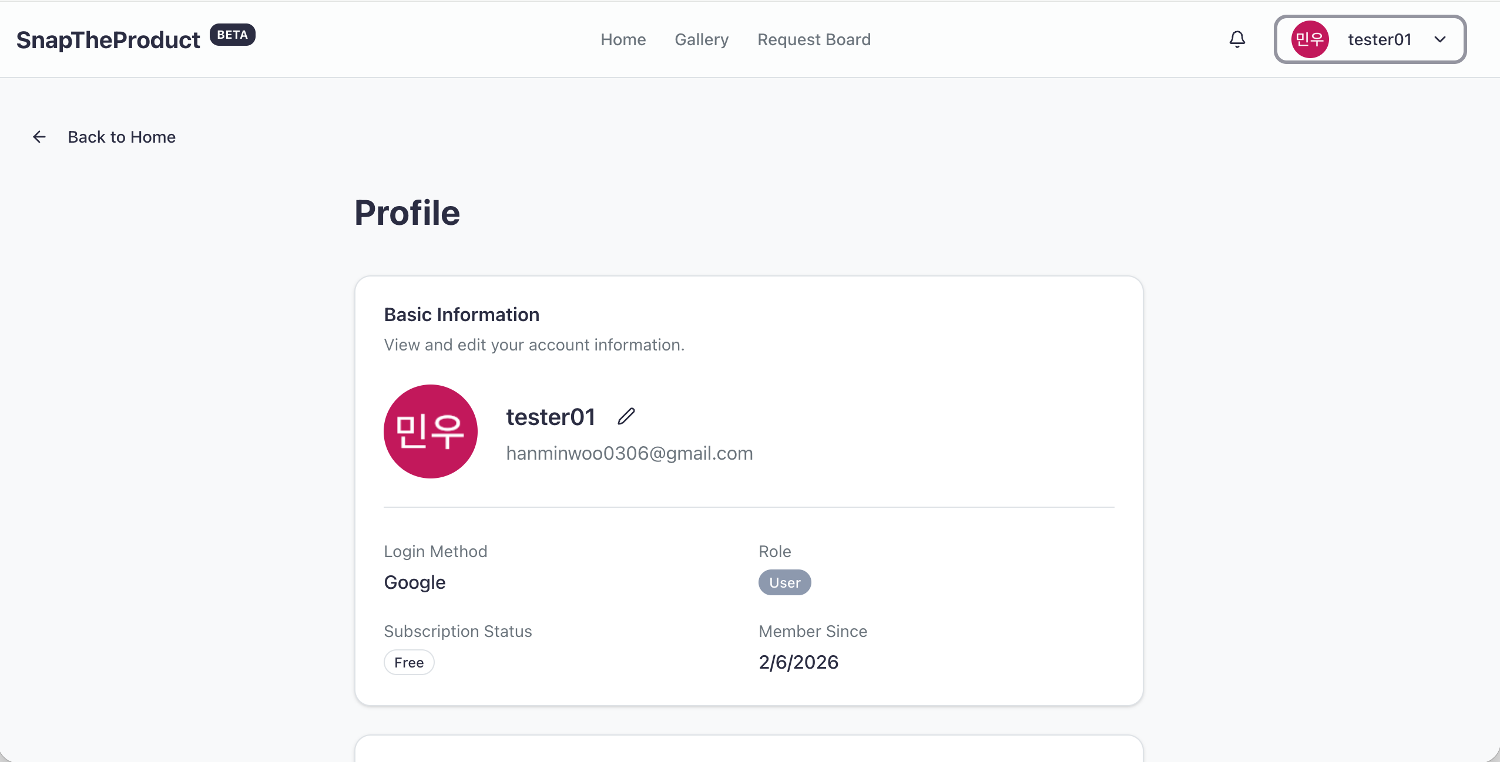Click the Member Since date 2/6/2026
Image resolution: width=1500 pixels, height=762 pixels.
[798, 662]
